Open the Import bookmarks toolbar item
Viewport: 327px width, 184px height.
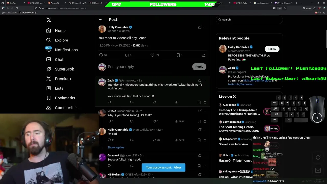(10, 13)
